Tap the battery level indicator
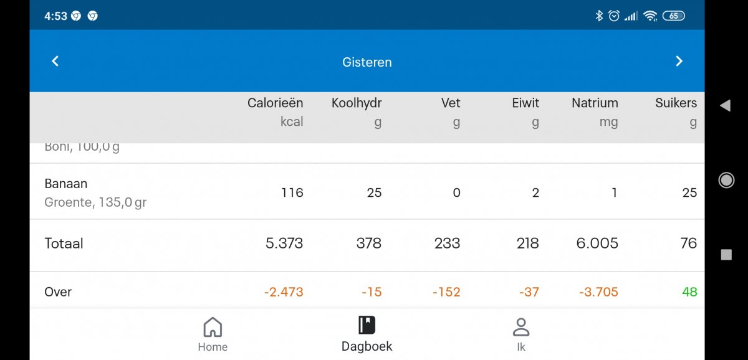Screen dimensions: 748x360 [673, 16]
